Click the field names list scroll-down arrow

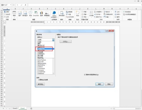coord(53,73)
